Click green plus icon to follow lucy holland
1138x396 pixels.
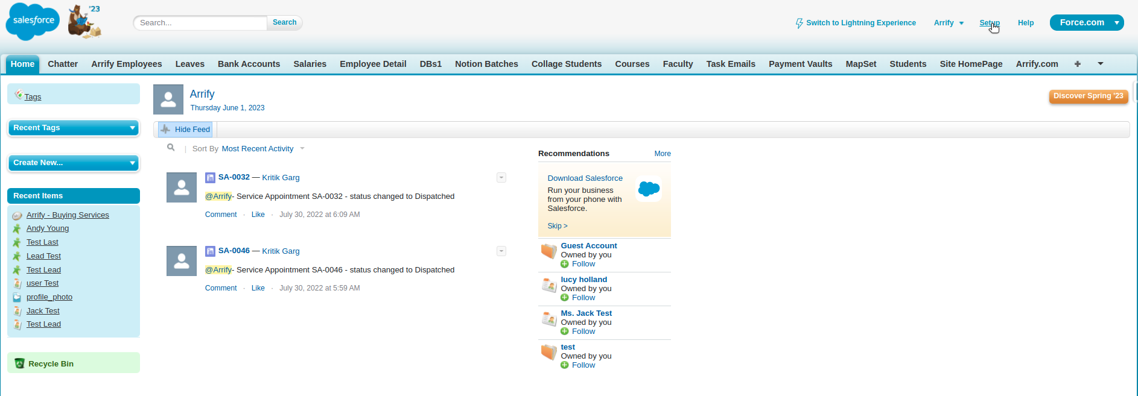click(x=565, y=298)
